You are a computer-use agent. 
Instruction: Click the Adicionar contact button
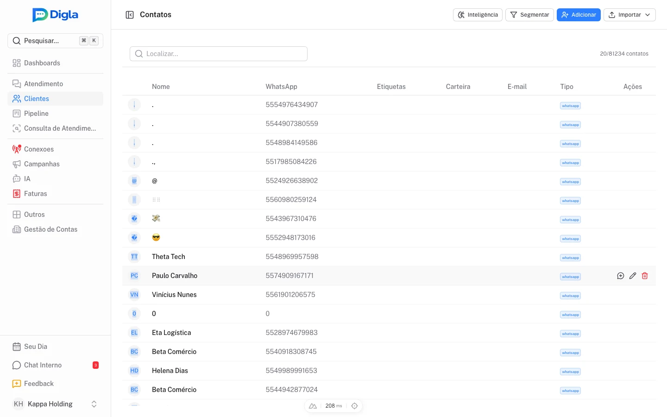(579, 15)
